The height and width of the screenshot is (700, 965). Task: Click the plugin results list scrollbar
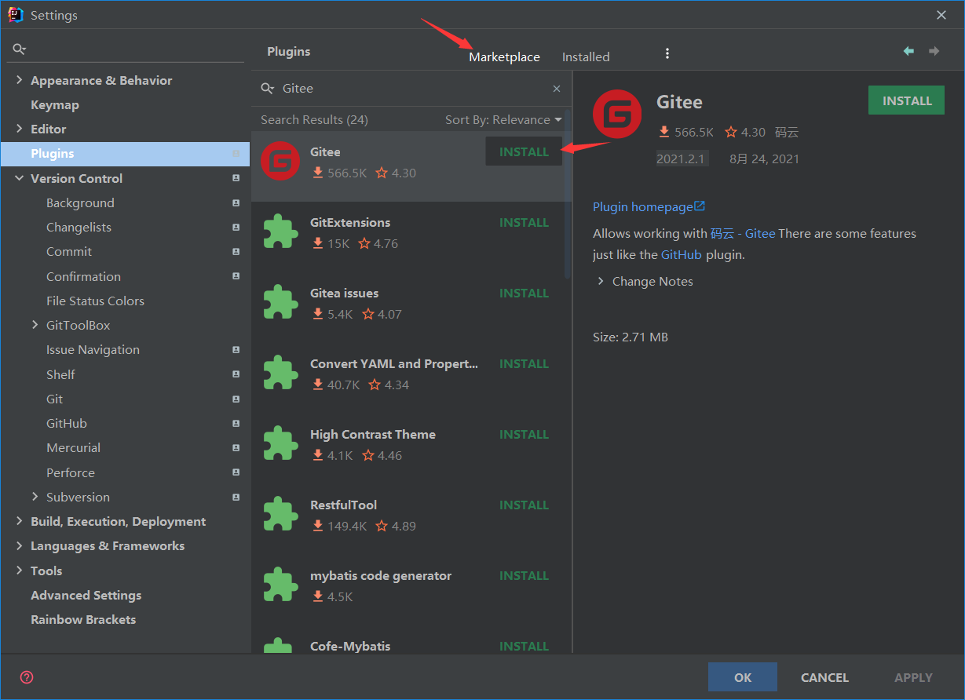click(568, 196)
